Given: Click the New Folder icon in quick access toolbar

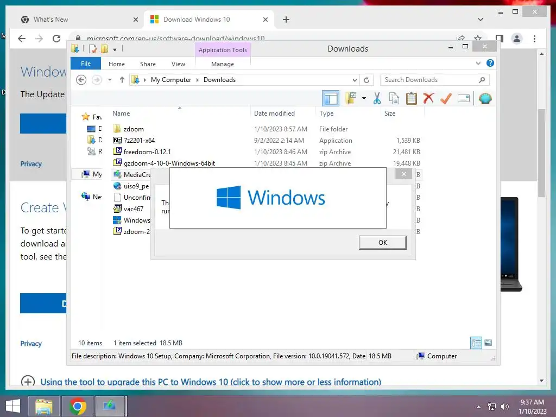Looking at the screenshot, I should tap(104, 49).
